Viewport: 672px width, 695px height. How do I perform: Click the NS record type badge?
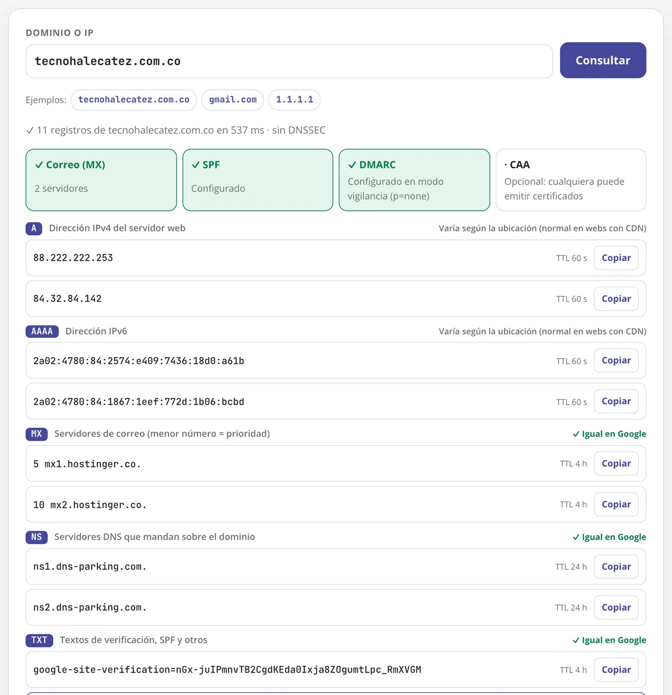[x=36, y=537]
